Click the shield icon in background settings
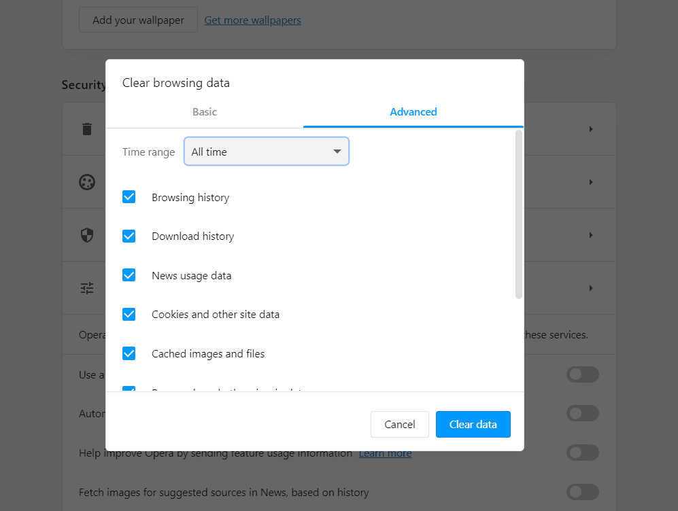The image size is (678, 511). [87, 235]
